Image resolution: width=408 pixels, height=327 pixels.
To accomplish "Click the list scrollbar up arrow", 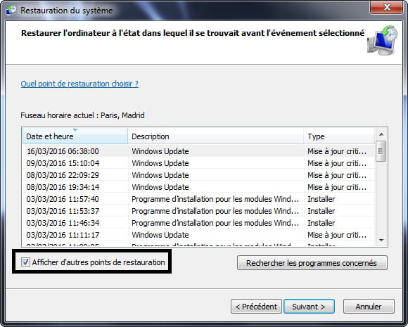I will coord(381,134).
